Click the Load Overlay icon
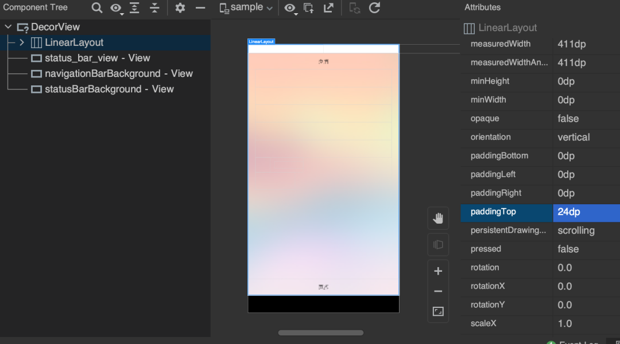The image size is (620, 344). (309, 8)
